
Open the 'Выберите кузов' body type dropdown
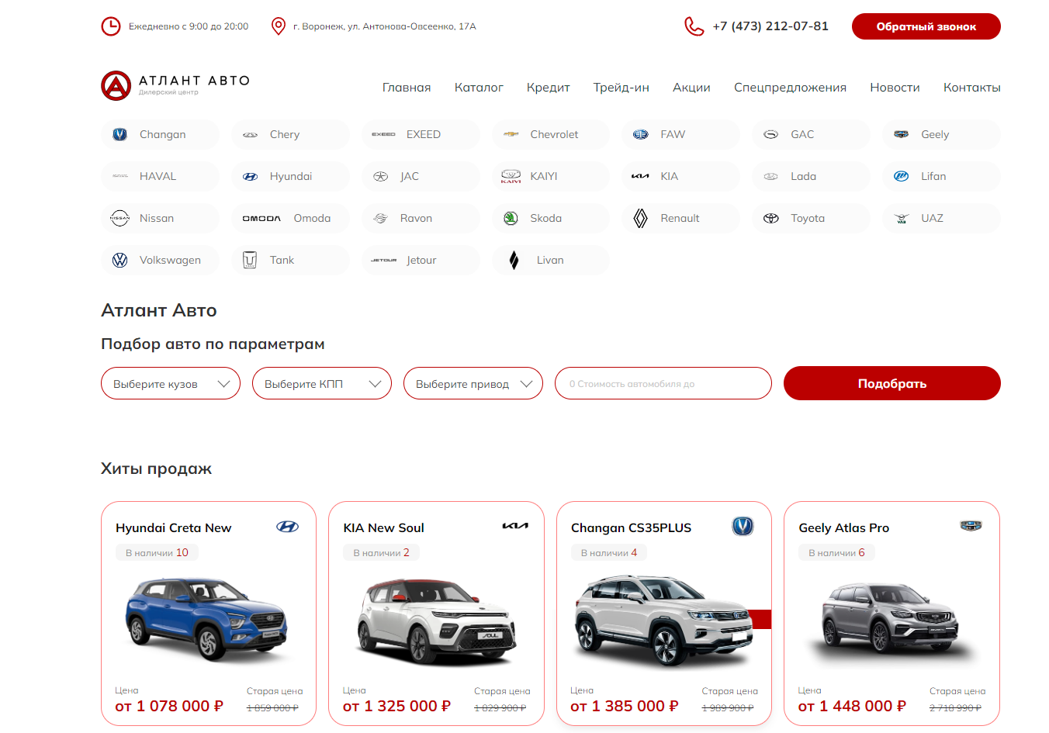tap(171, 383)
